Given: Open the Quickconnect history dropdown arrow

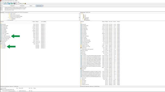Looking at the screenshot, I should pos(43,6).
